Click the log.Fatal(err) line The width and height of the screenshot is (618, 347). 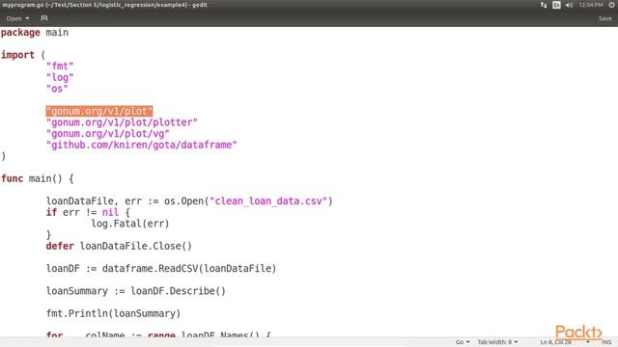tap(130, 224)
